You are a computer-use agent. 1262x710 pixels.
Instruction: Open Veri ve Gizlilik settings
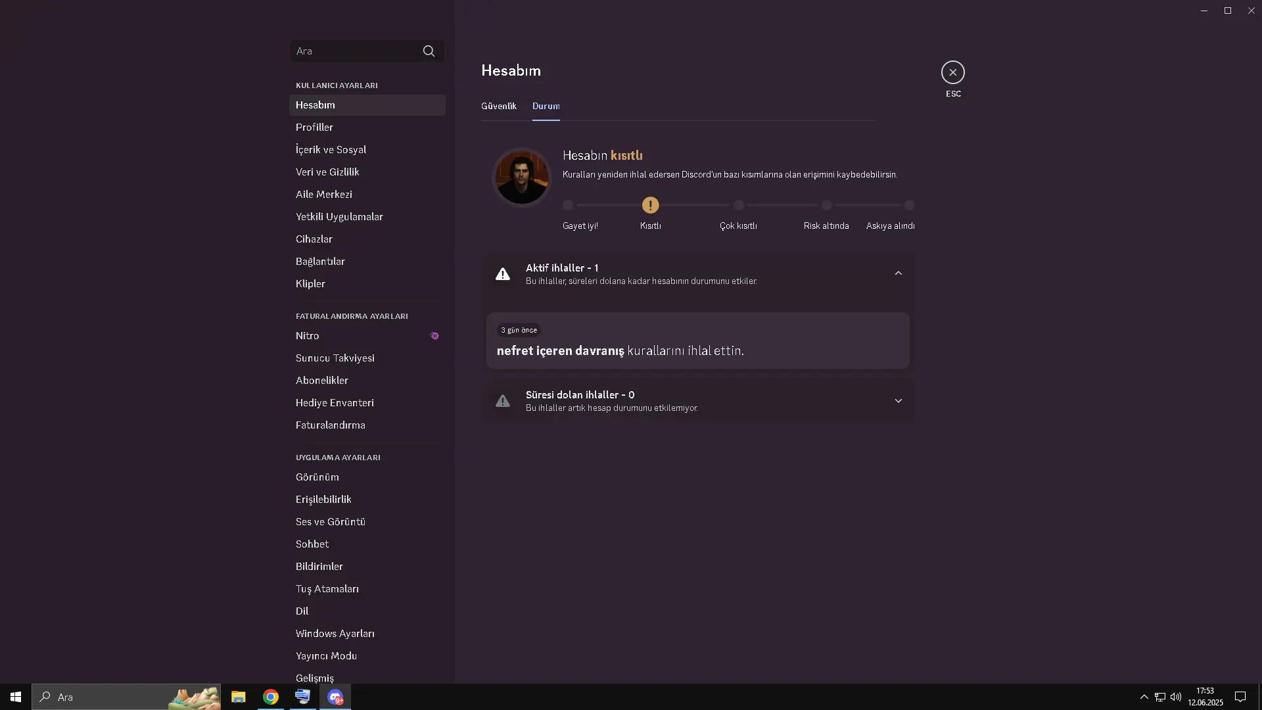coord(367,172)
